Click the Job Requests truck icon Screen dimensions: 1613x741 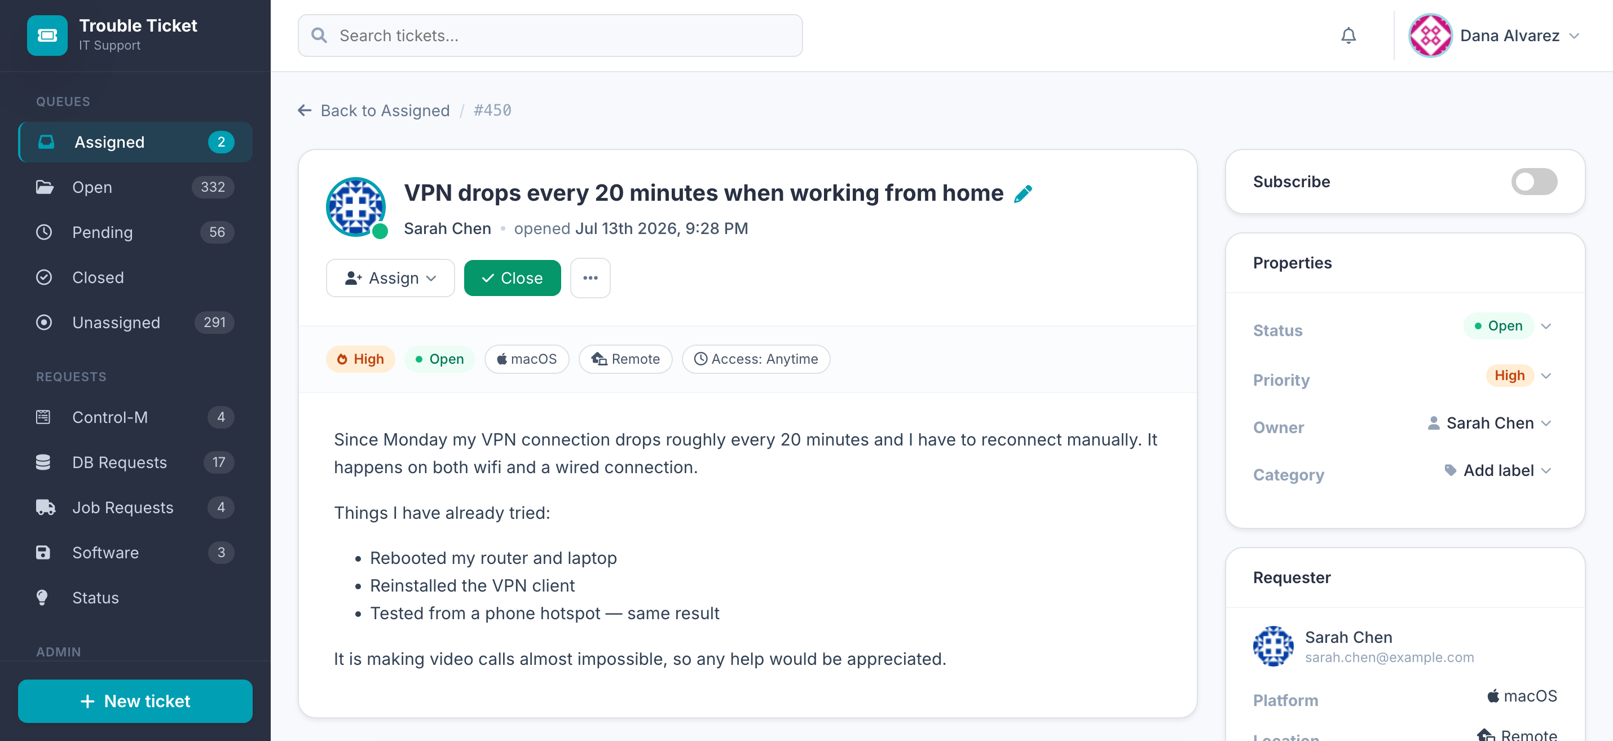point(46,508)
